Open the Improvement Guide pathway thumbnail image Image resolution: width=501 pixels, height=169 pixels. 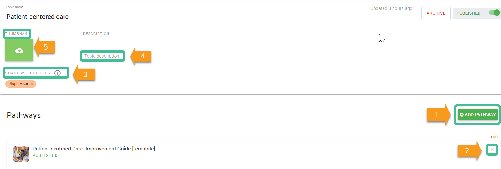coord(21,154)
